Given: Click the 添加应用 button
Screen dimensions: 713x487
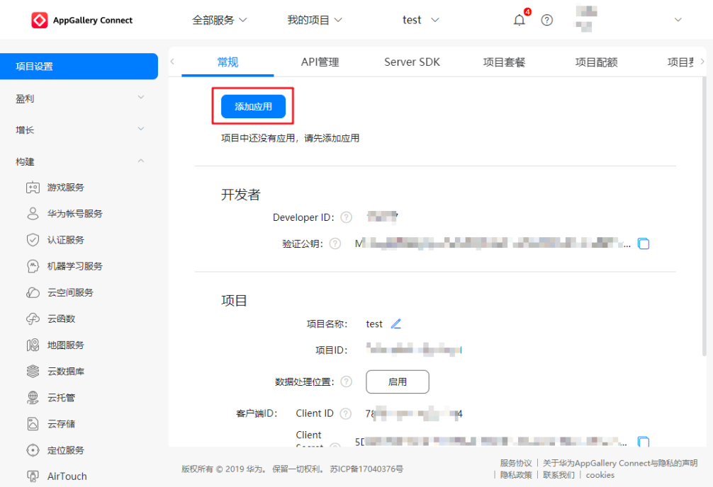Looking at the screenshot, I should pos(253,106).
